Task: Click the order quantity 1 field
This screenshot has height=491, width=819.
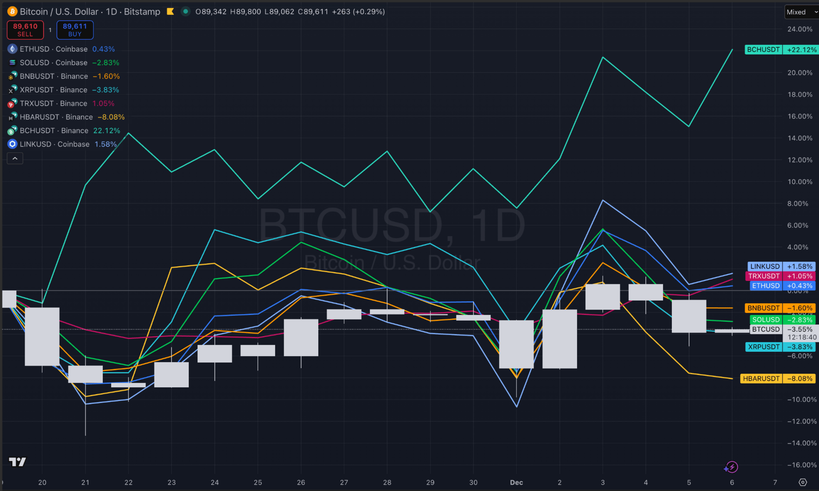Action: [x=50, y=30]
